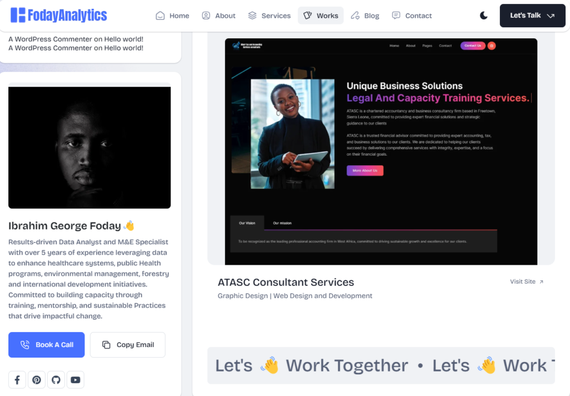
Task: Click the Copy Email button
Action: (x=127, y=345)
